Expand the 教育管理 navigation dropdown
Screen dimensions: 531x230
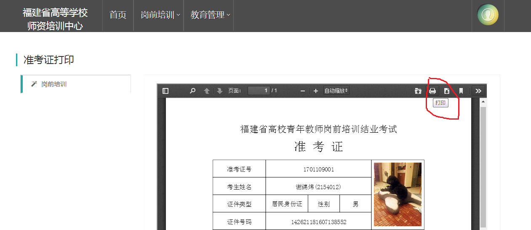tap(210, 15)
